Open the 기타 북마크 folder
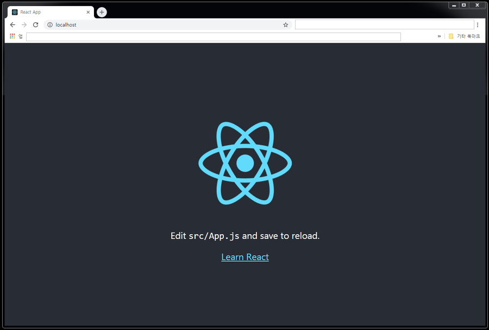Image resolution: width=489 pixels, height=330 pixels. (x=464, y=36)
